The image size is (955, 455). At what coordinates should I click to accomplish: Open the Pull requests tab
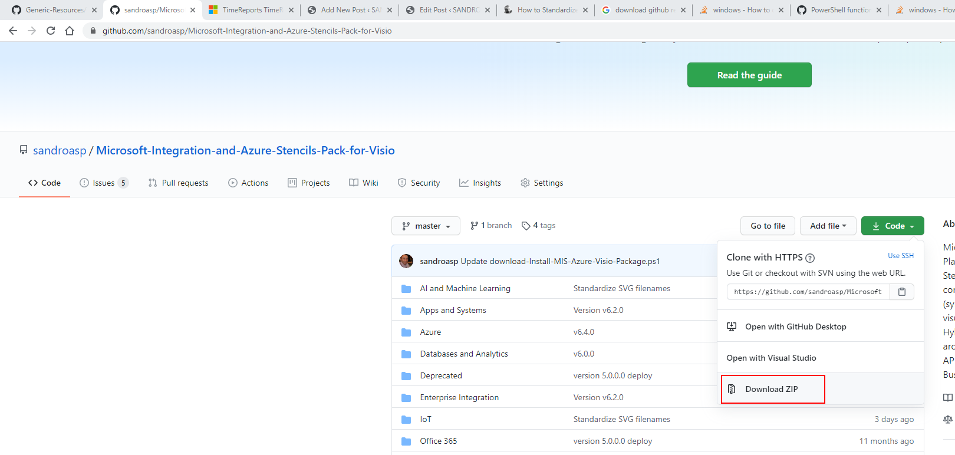pyautogui.click(x=178, y=183)
